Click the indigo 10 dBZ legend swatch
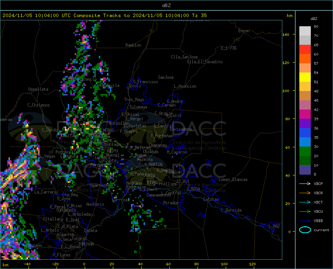The width and height of the screenshot is (333, 269). [305, 170]
